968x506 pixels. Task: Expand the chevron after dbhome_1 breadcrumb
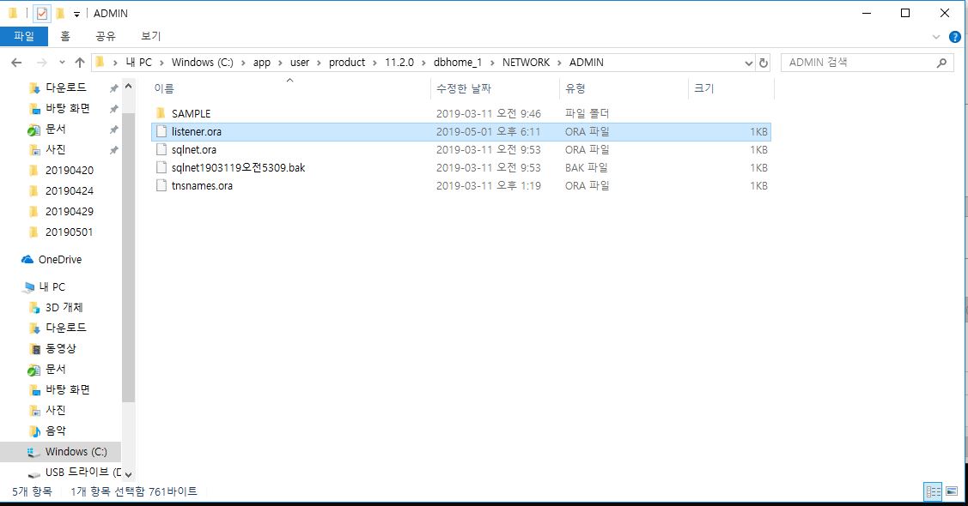(x=492, y=63)
